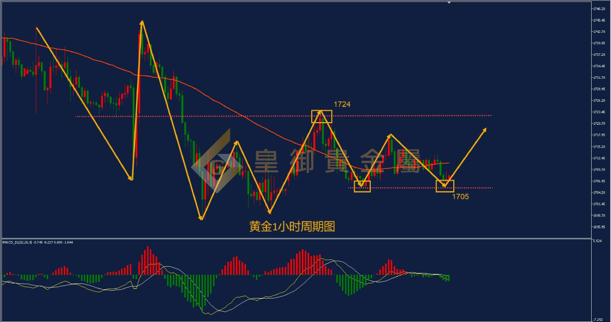Click the 1737.20 price axis label
The image size is (611, 322).
598,54
